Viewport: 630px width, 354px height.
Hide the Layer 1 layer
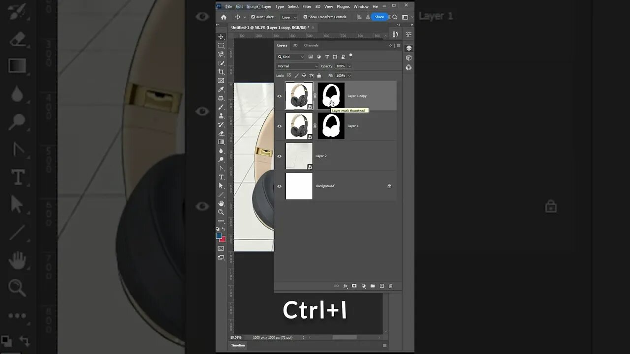[280, 126]
